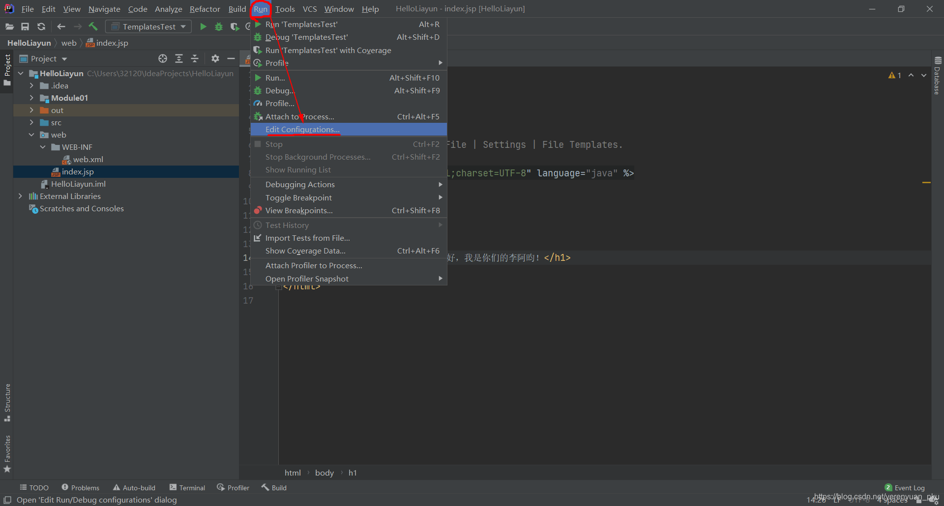Click the Open folder toolbar icon
This screenshot has width=944, height=506.
(x=9, y=27)
